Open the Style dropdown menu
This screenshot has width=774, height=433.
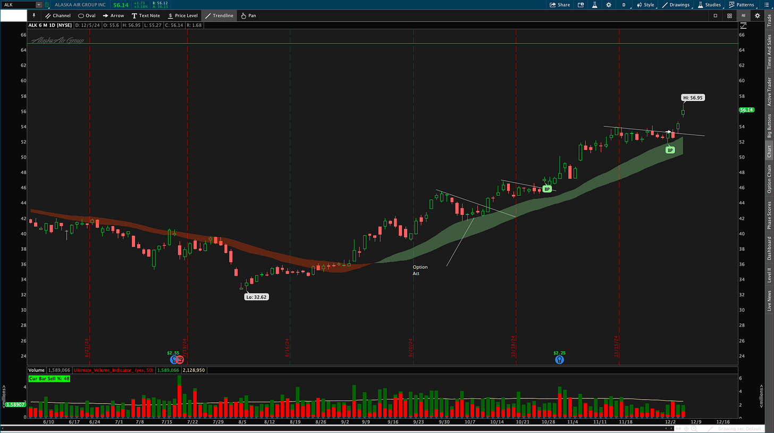(x=645, y=5)
